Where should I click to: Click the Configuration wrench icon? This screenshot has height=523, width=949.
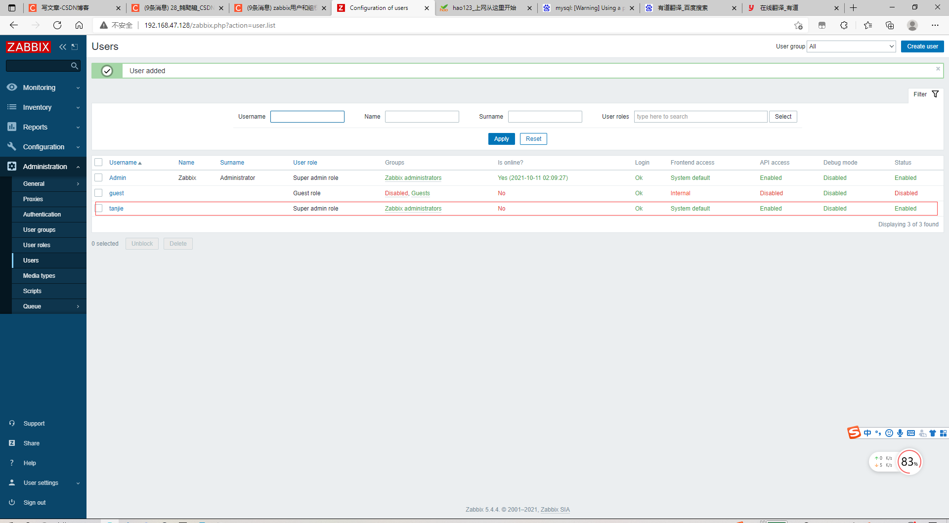(x=12, y=146)
